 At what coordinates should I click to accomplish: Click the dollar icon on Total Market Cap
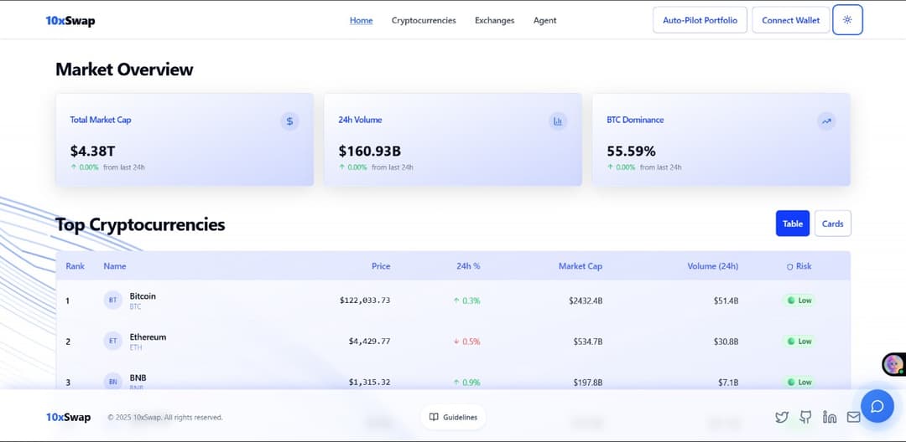coord(289,121)
